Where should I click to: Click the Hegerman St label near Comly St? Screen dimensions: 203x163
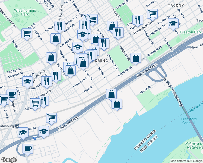(x=80, y=82)
